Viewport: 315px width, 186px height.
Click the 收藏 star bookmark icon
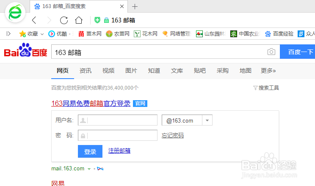tap(22, 34)
